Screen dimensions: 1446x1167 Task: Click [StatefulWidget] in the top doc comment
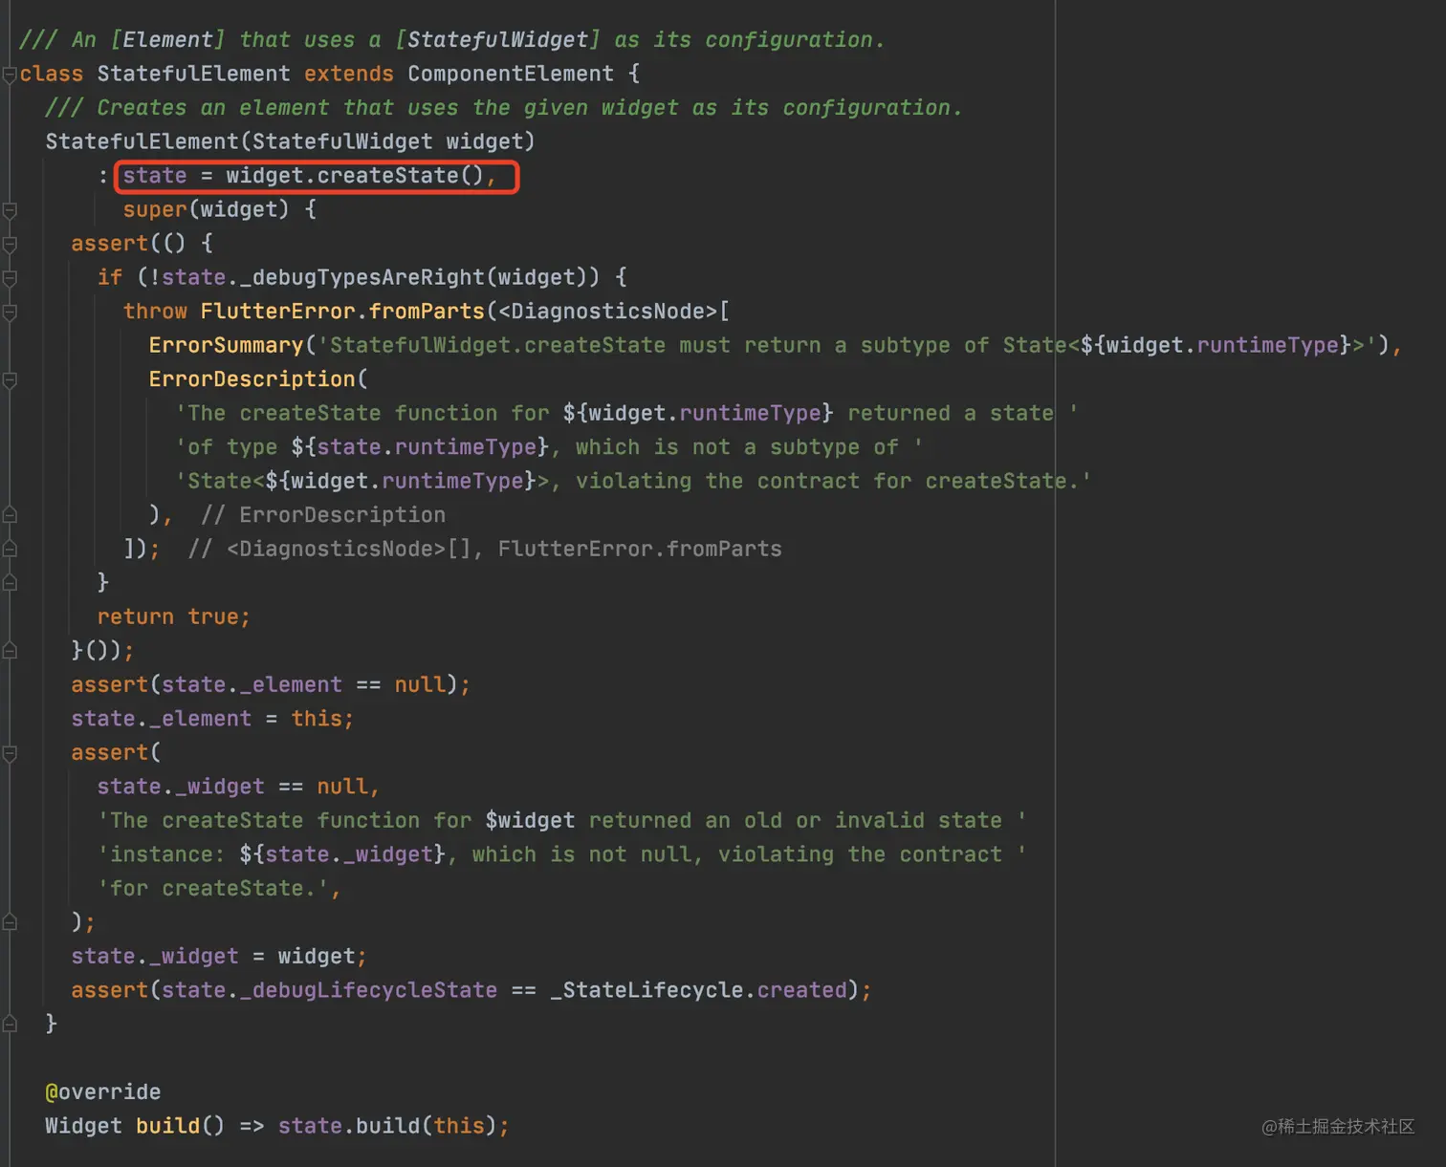(x=497, y=39)
